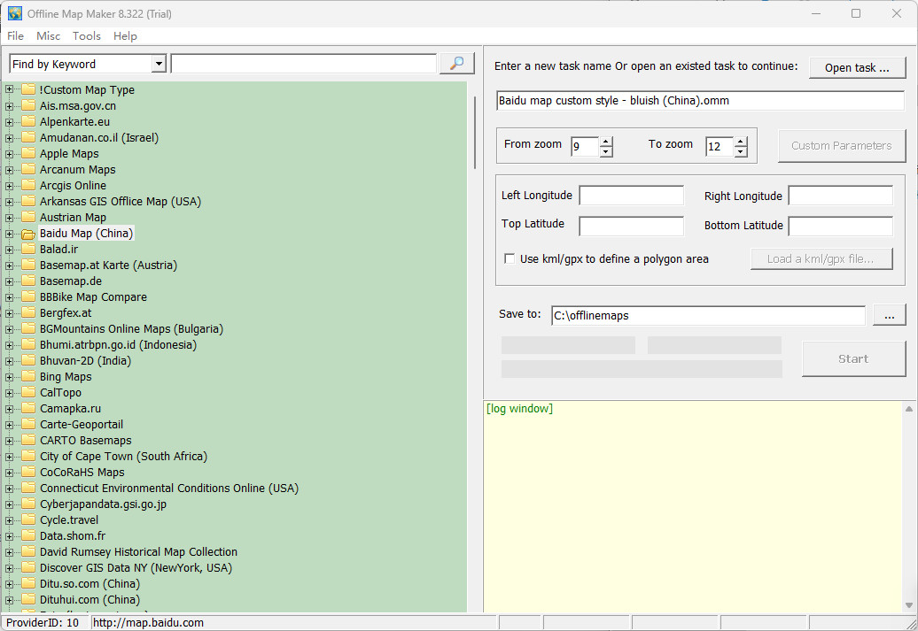Click the task name input field
The height and width of the screenshot is (631, 918).
tap(700, 101)
